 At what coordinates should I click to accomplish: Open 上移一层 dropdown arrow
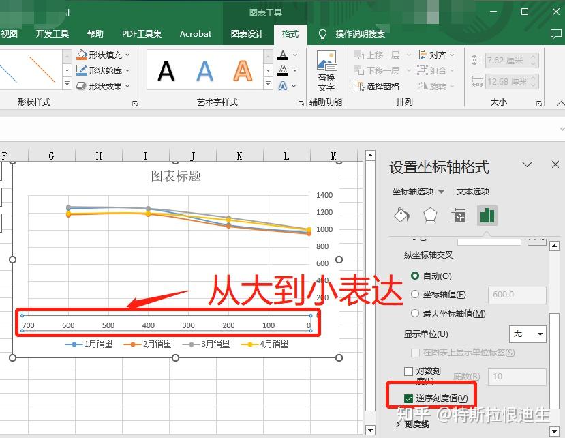tap(409, 55)
